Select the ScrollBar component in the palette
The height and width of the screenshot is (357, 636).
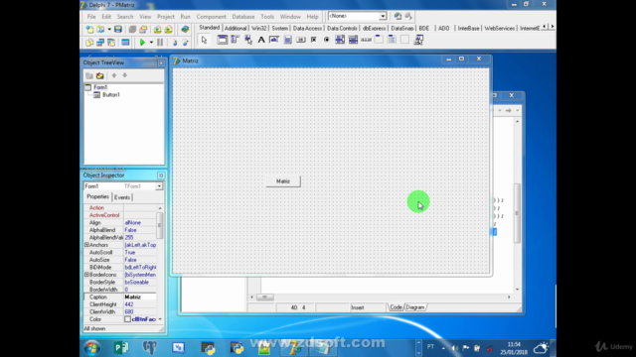pos(366,40)
